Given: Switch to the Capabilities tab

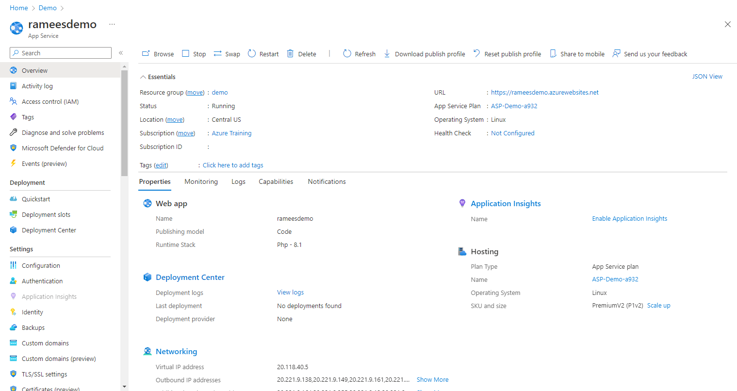Looking at the screenshot, I should point(276,181).
